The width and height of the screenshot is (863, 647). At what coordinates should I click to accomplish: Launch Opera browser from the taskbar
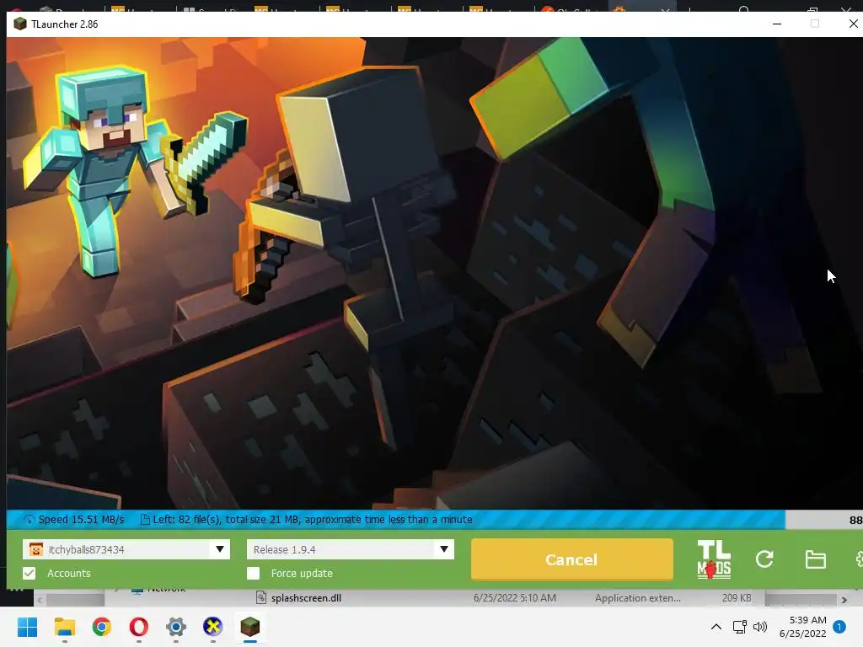[x=139, y=627]
